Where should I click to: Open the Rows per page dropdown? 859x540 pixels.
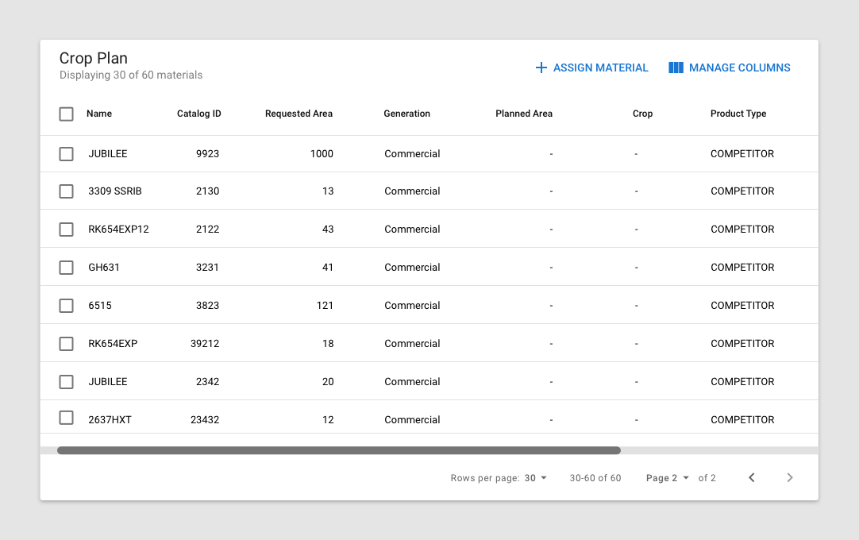point(536,478)
